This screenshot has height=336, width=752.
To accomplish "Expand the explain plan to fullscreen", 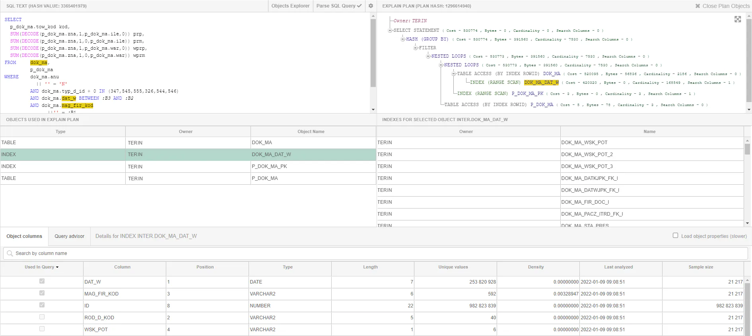I will (x=738, y=19).
